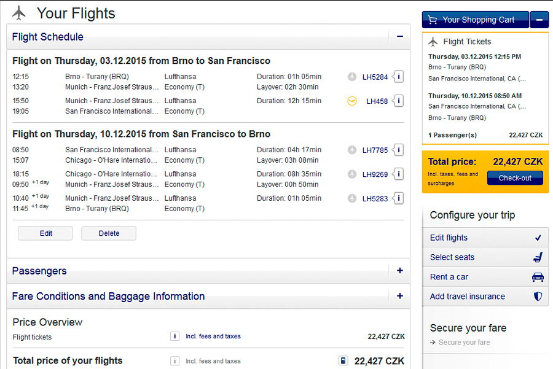Click checkmark icon next to Edit flights

[x=538, y=238]
